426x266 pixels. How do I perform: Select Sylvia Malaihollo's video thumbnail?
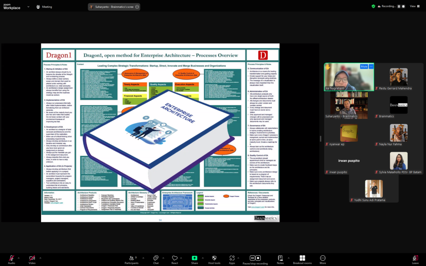pyautogui.click(x=398, y=161)
